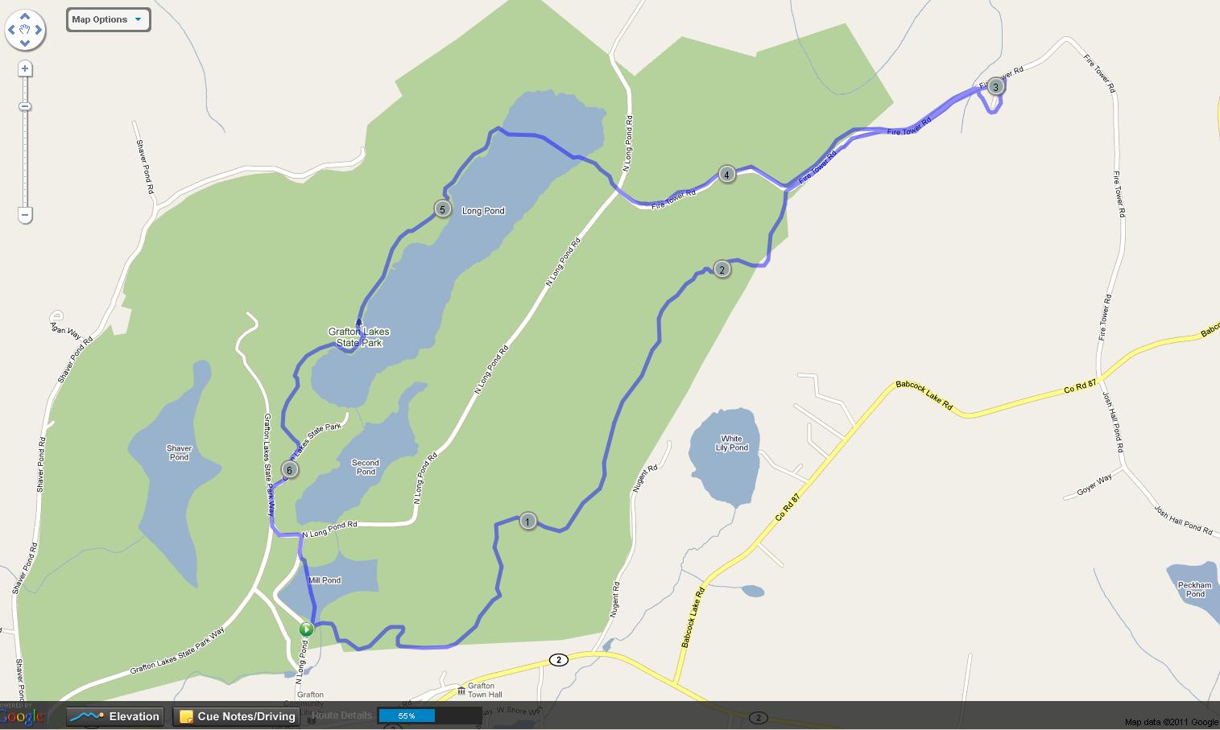
Task: Open the Map Options dropdown
Action: tap(108, 19)
